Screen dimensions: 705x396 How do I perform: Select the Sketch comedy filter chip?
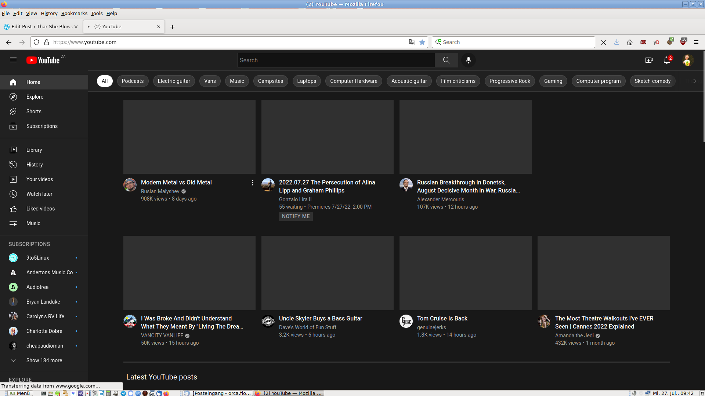[652, 81]
